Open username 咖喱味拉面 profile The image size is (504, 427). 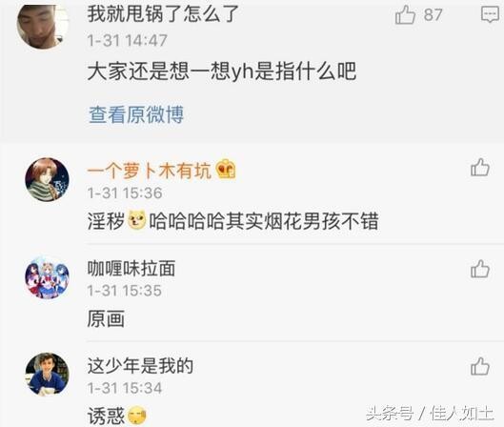(131, 268)
